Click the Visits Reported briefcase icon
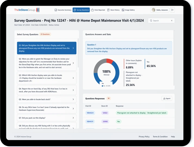Image resolution: width=194 pixels, height=147 pixels. pyautogui.click(x=92, y=10)
